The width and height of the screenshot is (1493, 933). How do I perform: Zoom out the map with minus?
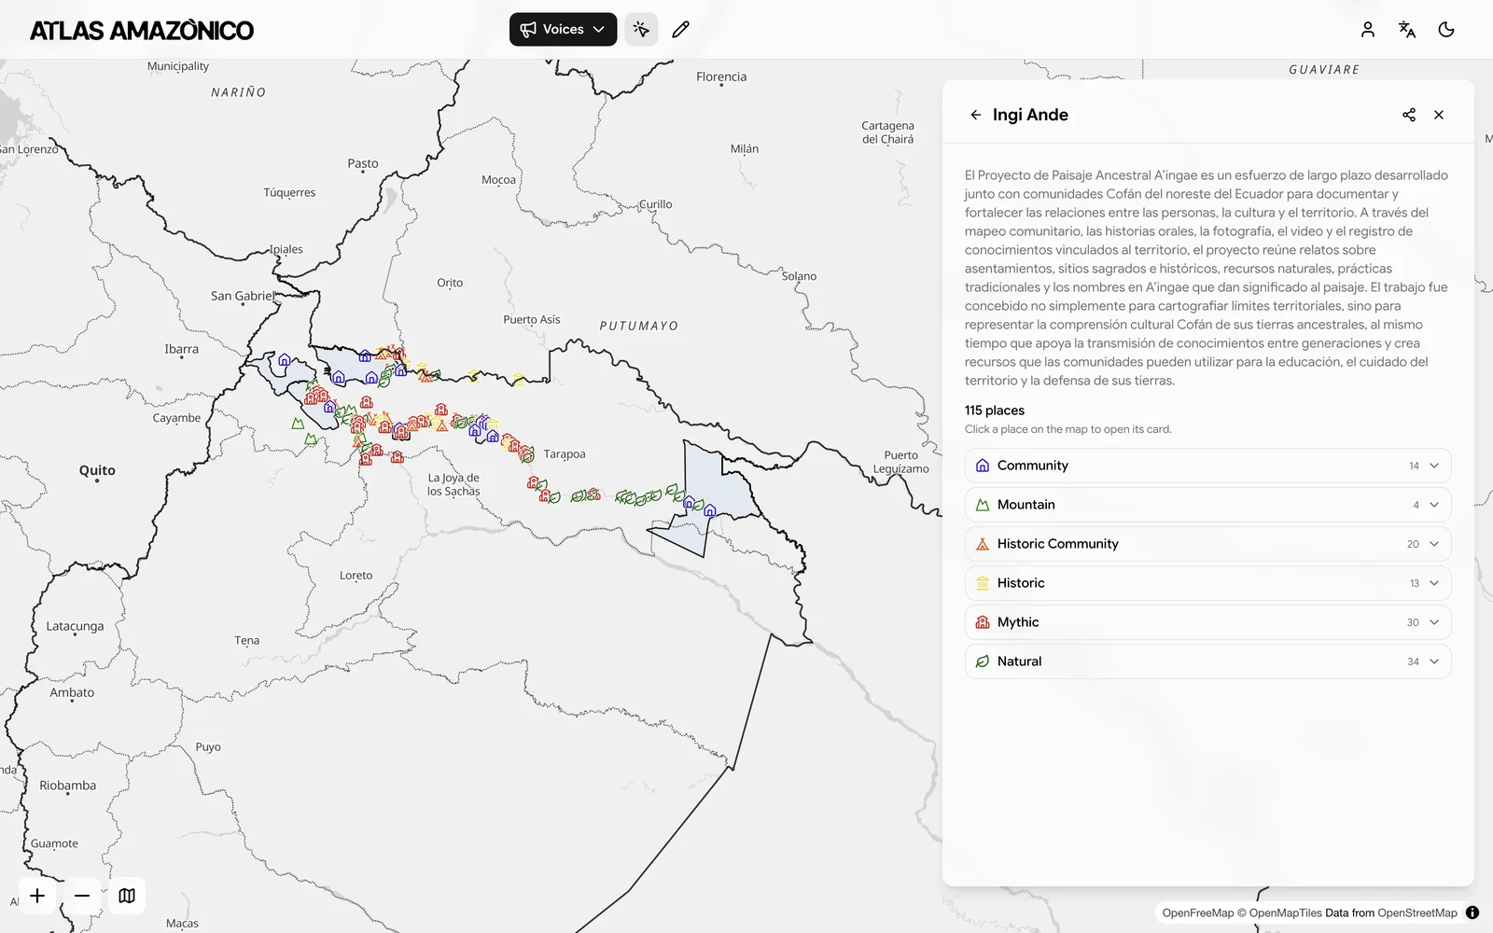(82, 896)
